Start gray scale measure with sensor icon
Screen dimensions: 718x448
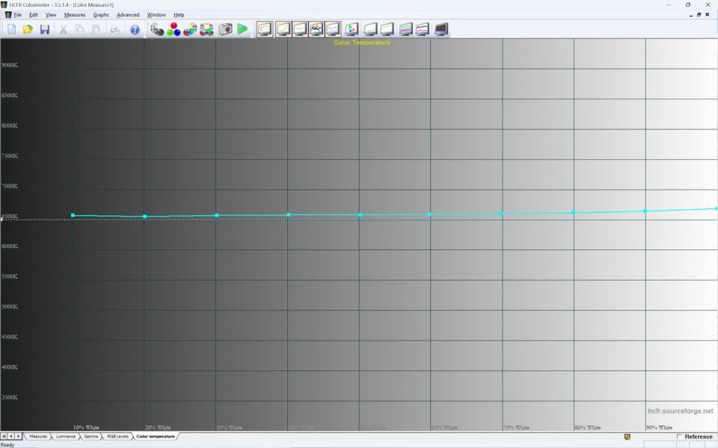tap(157, 29)
